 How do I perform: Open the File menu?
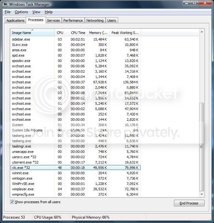click(8, 12)
